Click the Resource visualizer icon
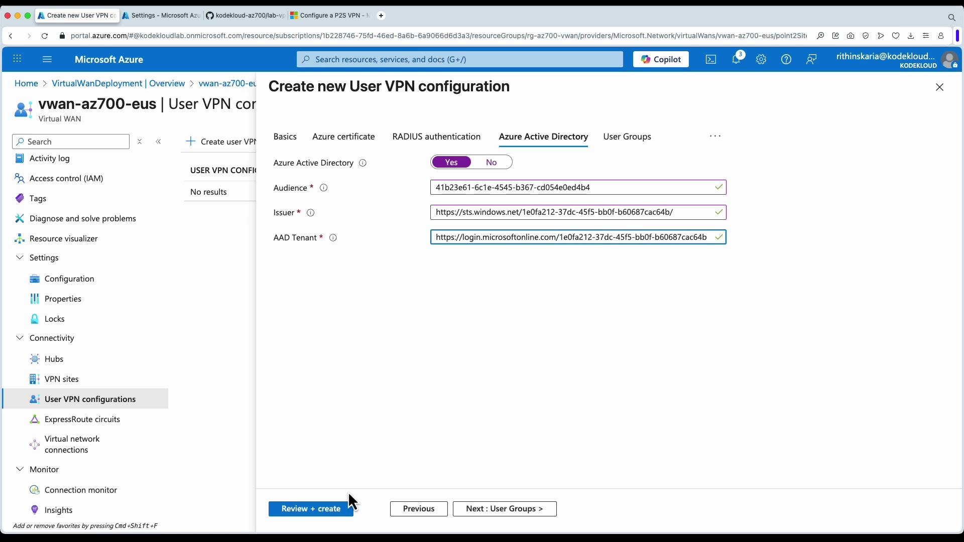Image resolution: width=964 pixels, height=542 pixels. point(20,238)
